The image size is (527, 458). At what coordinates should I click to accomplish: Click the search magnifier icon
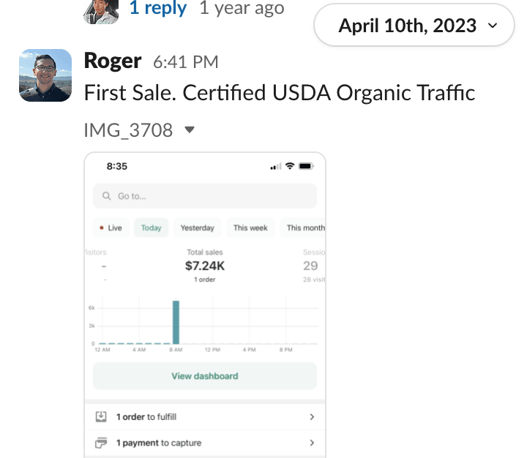(x=107, y=196)
